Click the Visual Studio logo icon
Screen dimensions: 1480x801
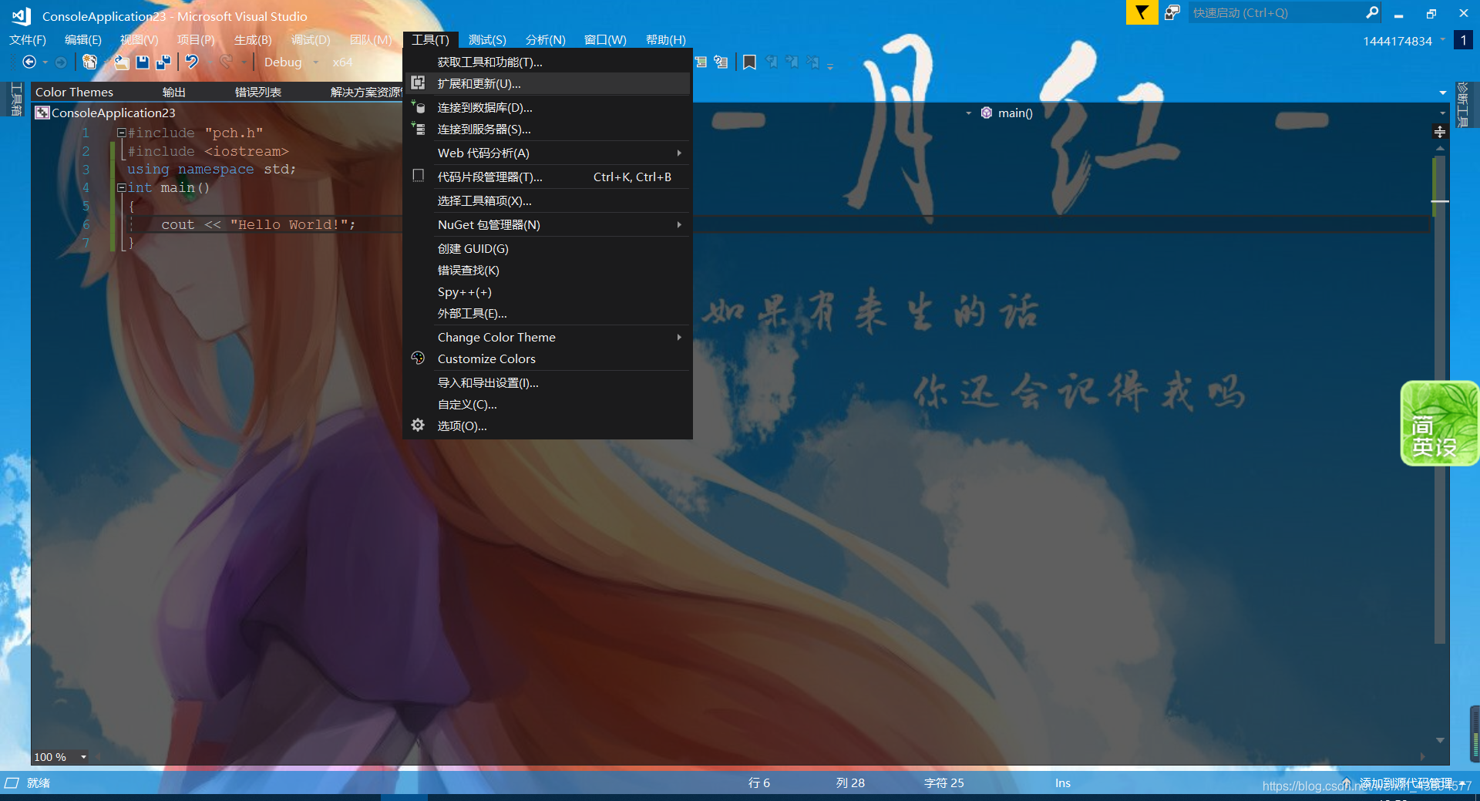point(21,15)
